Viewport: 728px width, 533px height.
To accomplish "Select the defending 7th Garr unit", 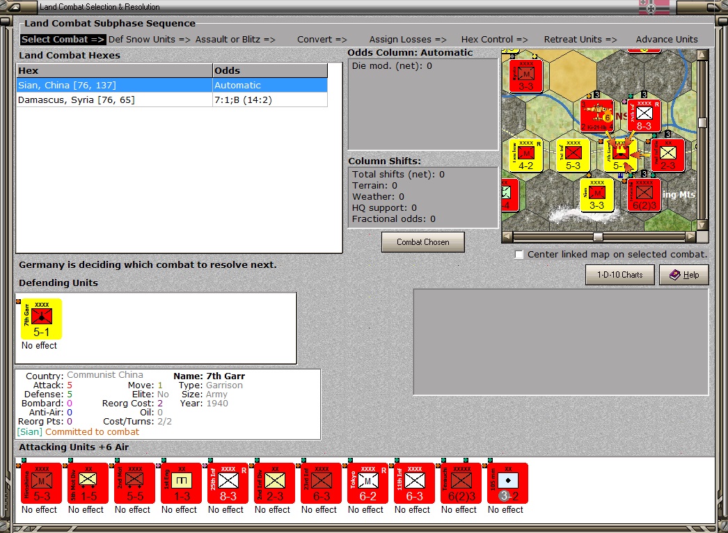I will pos(41,319).
